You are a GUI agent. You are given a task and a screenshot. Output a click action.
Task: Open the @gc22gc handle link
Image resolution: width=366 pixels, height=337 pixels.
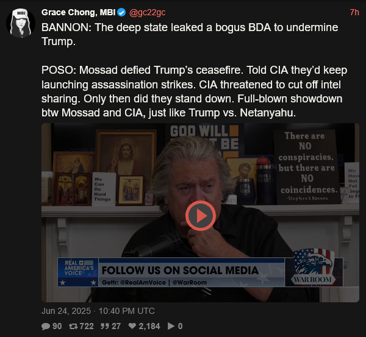147,12
